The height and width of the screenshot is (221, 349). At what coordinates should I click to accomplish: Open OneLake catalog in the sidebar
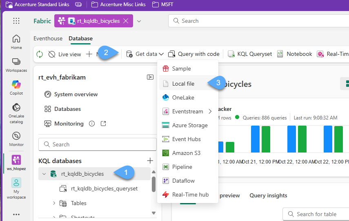(16, 113)
